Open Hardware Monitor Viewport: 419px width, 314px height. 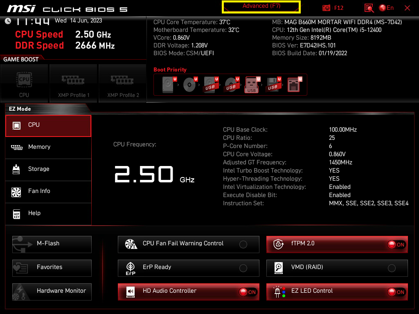tap(52, 292)
